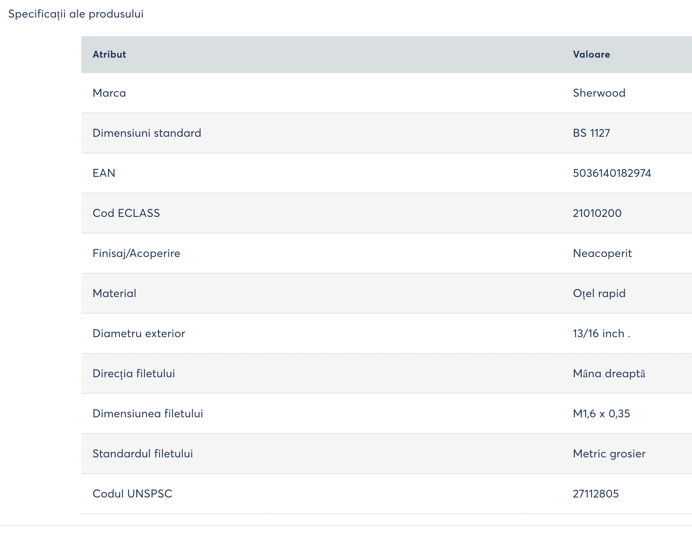This screenshot has height=533, width=692.
Task: Click the 13/16 inch diameter value
Action: [601, 333]
